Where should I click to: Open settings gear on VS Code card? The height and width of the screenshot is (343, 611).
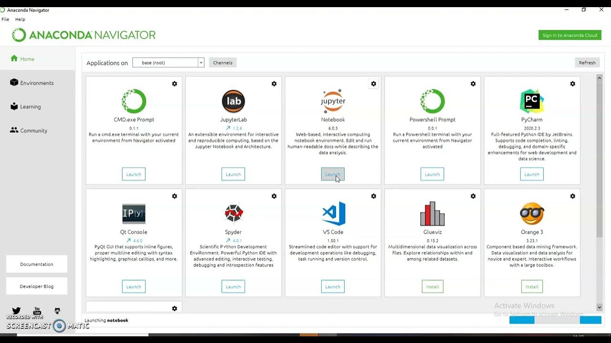[x=374, y=196]
